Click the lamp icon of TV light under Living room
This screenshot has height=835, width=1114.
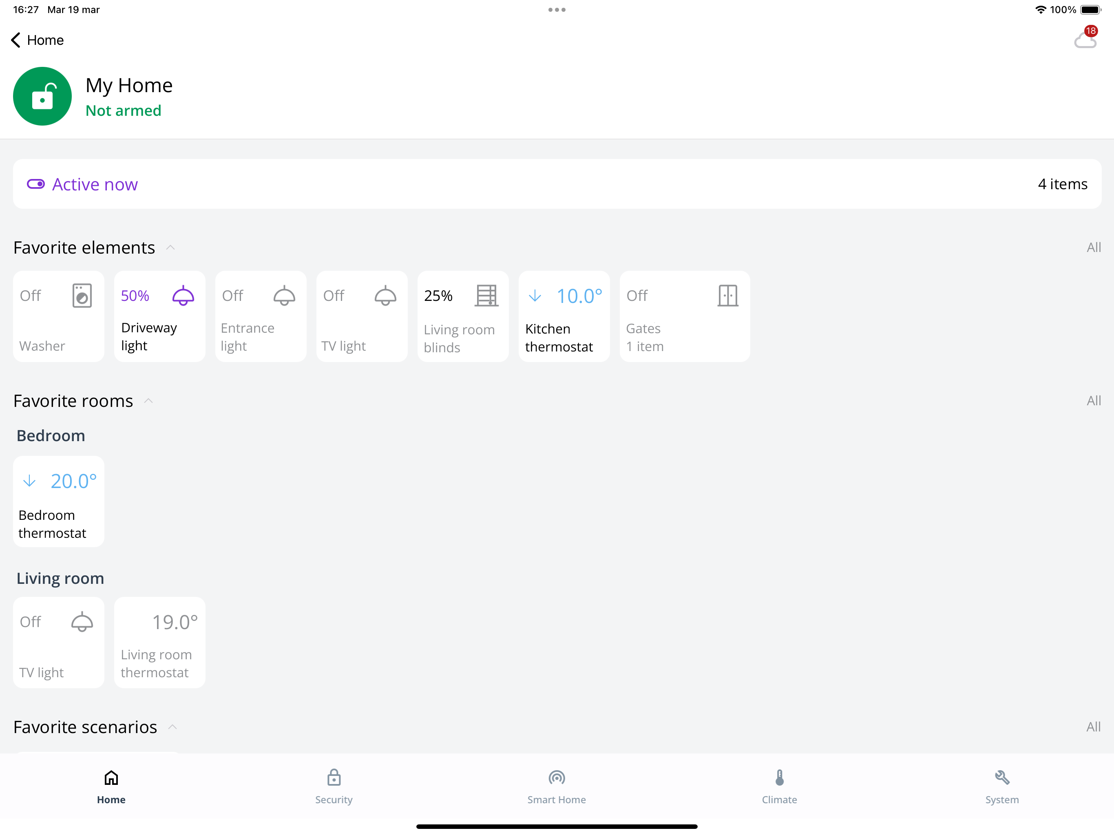pyautogui.click(x=82, y=622)
